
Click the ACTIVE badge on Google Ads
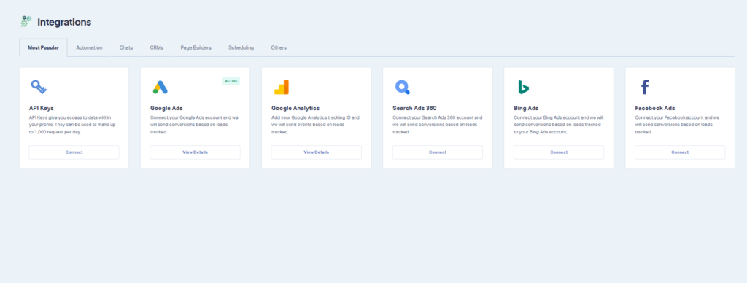(231, 81)
